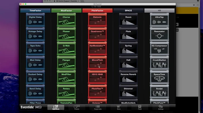
Task: Select the partially visible TremoloPan tile
Action: pyautogui.click(x=66, y=102)
